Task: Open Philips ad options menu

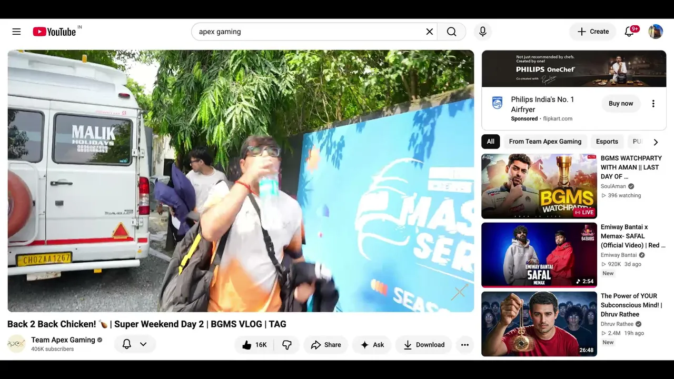Action: tap(653, 104)
